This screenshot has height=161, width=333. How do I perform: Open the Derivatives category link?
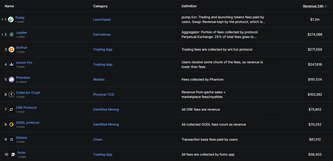click(x=102, y=34)
